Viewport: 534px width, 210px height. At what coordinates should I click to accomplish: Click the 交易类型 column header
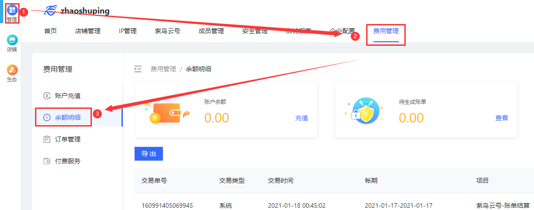[232, 181]
